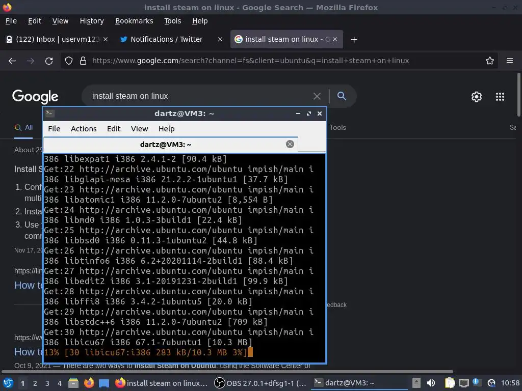This screenshot has height=391, width=522.
Task: Click the Google logo
Action: click(35, 96)
